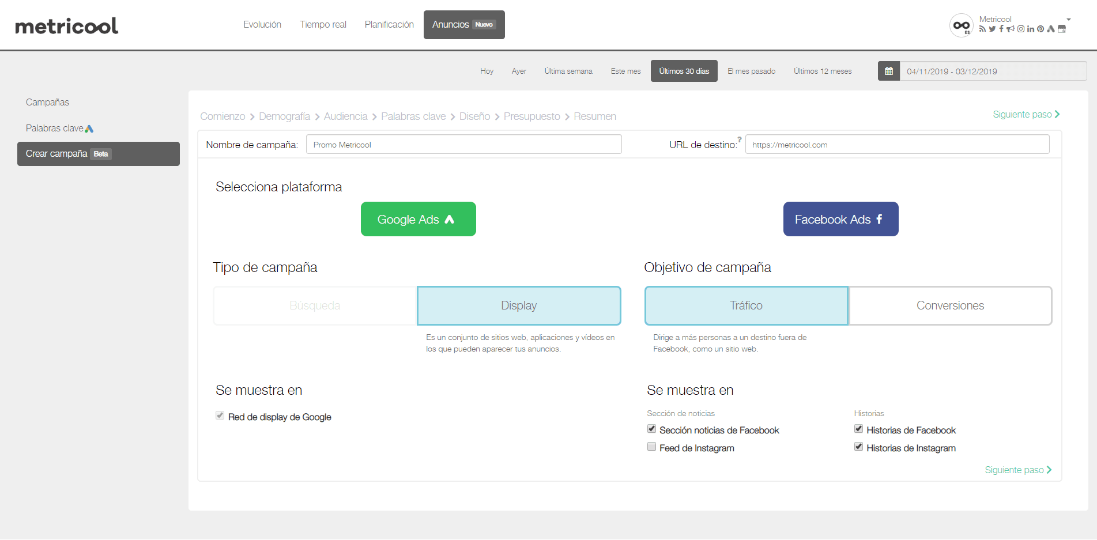This screenshot has height=540, width=1097.
Task: Click the megaphone ads icon in header
Action: click(1011, 29)
